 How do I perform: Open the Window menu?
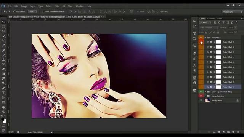pos(80,6)
